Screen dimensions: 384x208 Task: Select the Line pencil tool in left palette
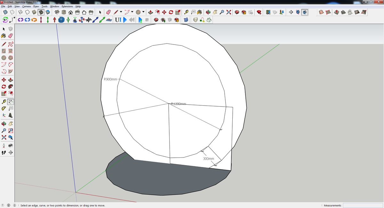[4, 44]
